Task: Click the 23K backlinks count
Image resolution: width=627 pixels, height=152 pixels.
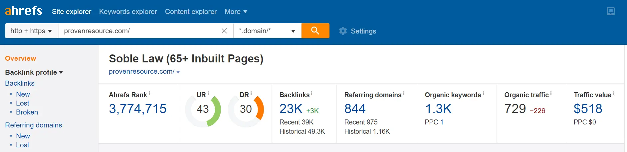Action: (x=291, y=109)
